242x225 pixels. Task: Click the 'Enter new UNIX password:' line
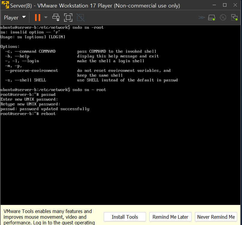point(29,99)
